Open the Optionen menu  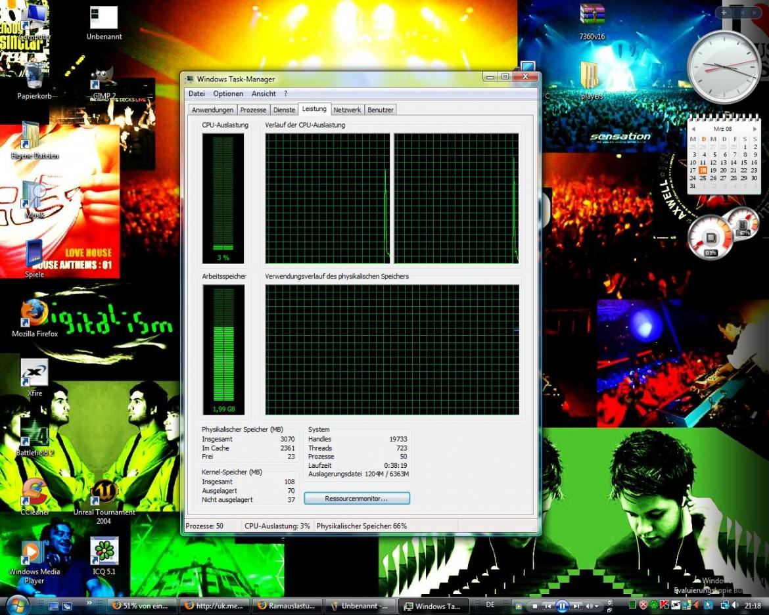[x=228, y=94]
